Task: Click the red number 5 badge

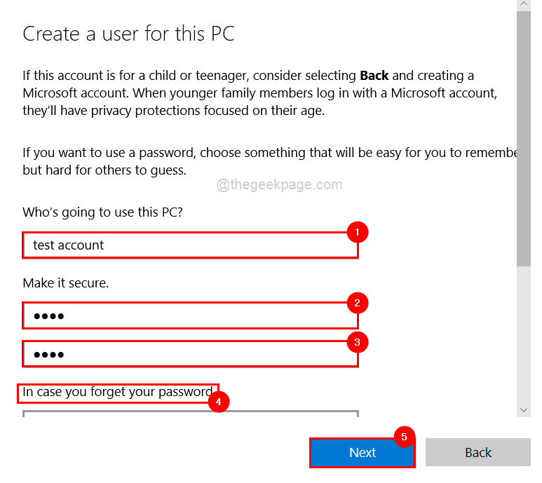Action: coord(404,436)
